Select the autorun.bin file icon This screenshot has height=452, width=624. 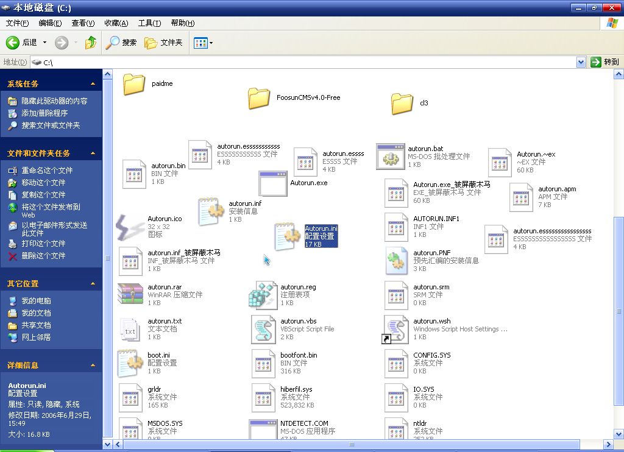coord(134,174)
